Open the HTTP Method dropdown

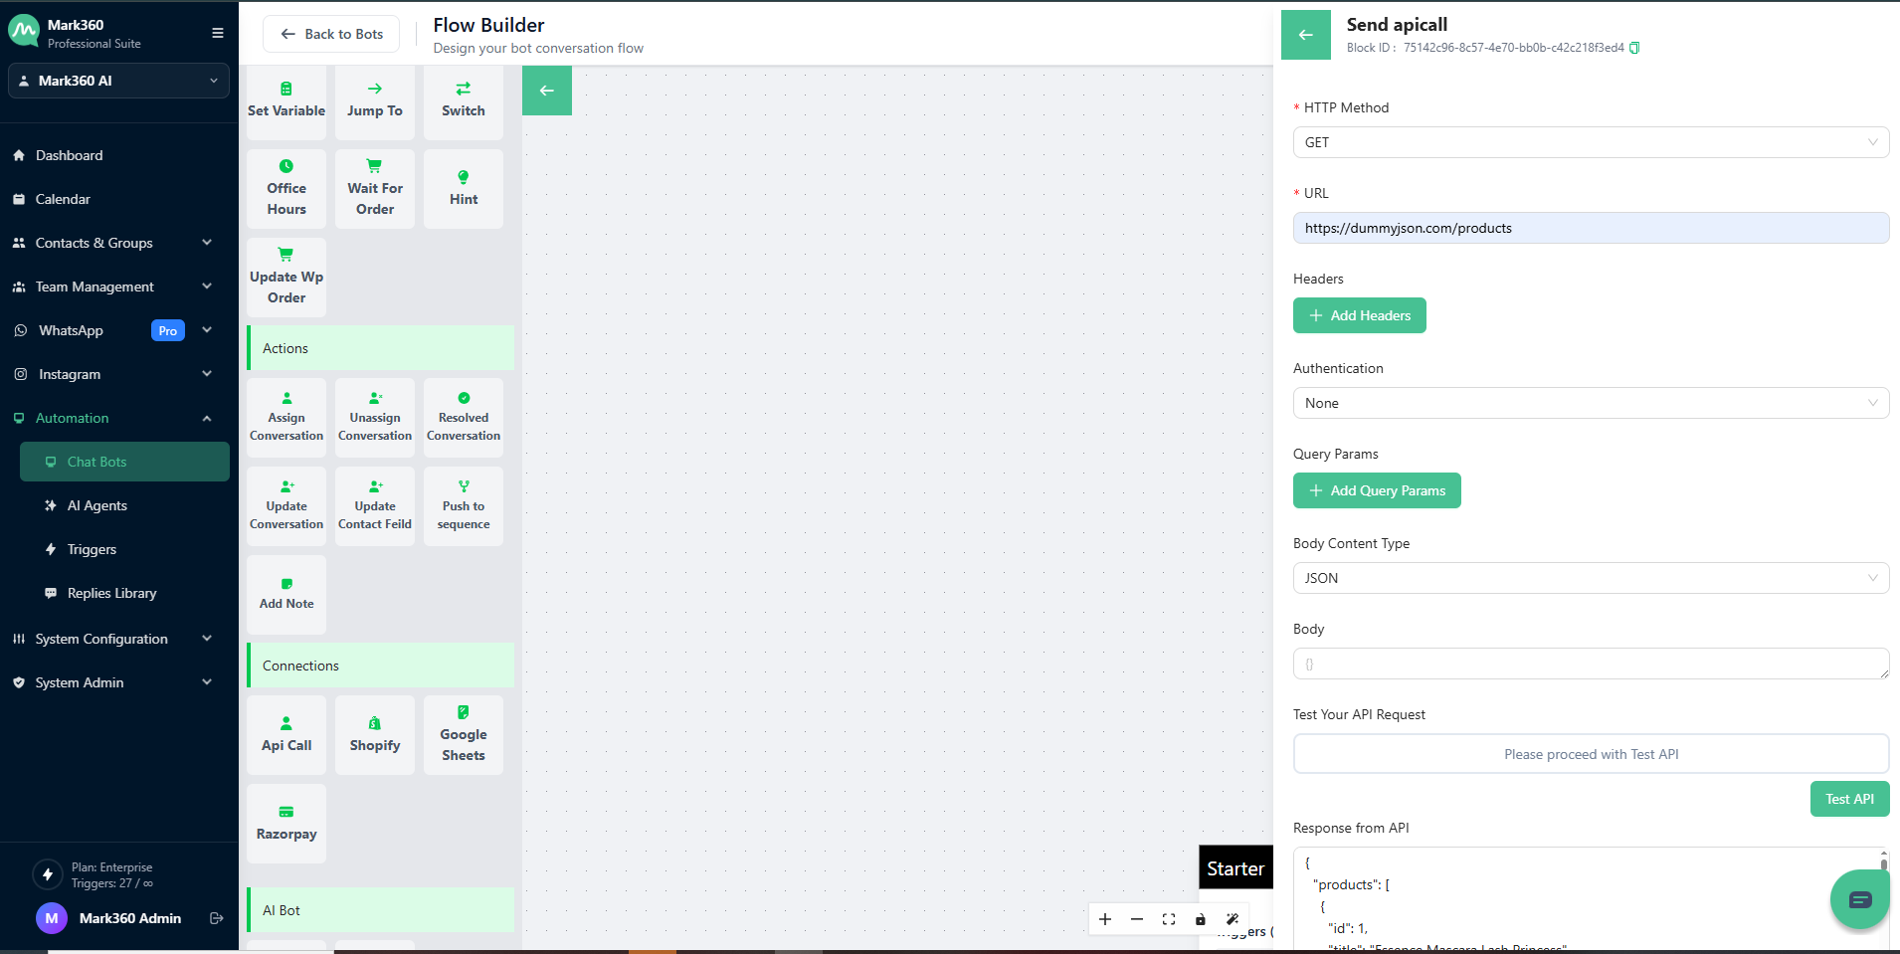[1590, 142]
